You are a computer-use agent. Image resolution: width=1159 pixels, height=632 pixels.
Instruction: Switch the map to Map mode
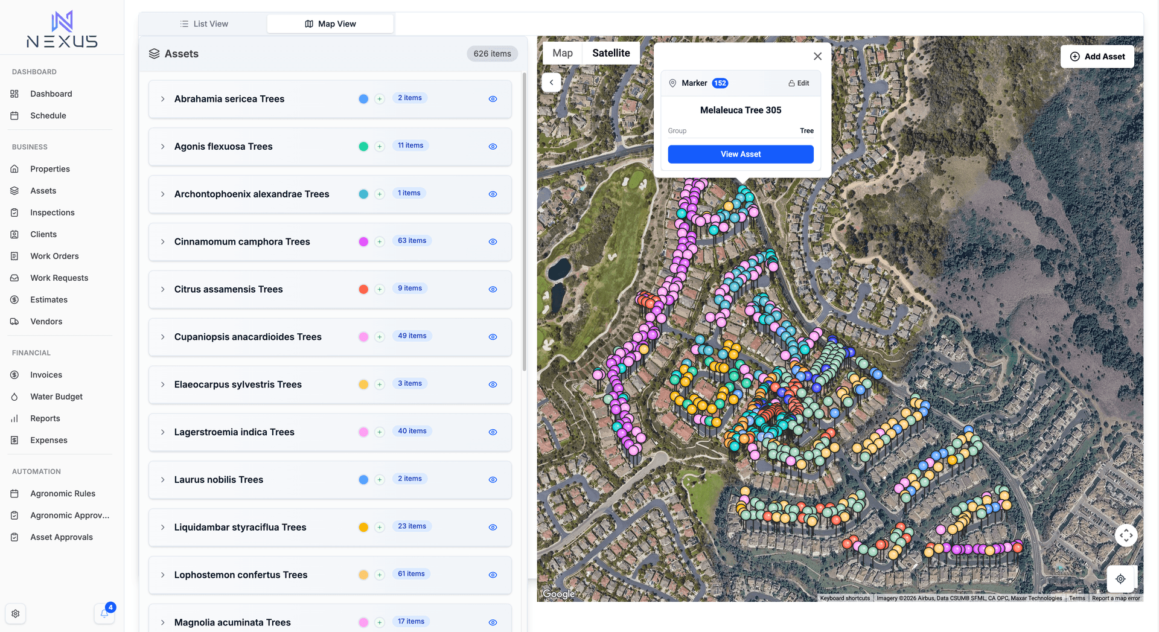(x=561, y=53)
